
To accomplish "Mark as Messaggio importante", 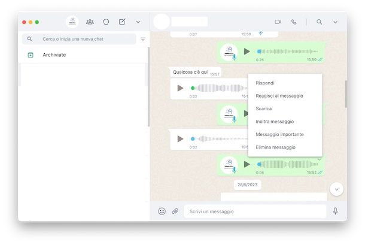I will (285, 134).
